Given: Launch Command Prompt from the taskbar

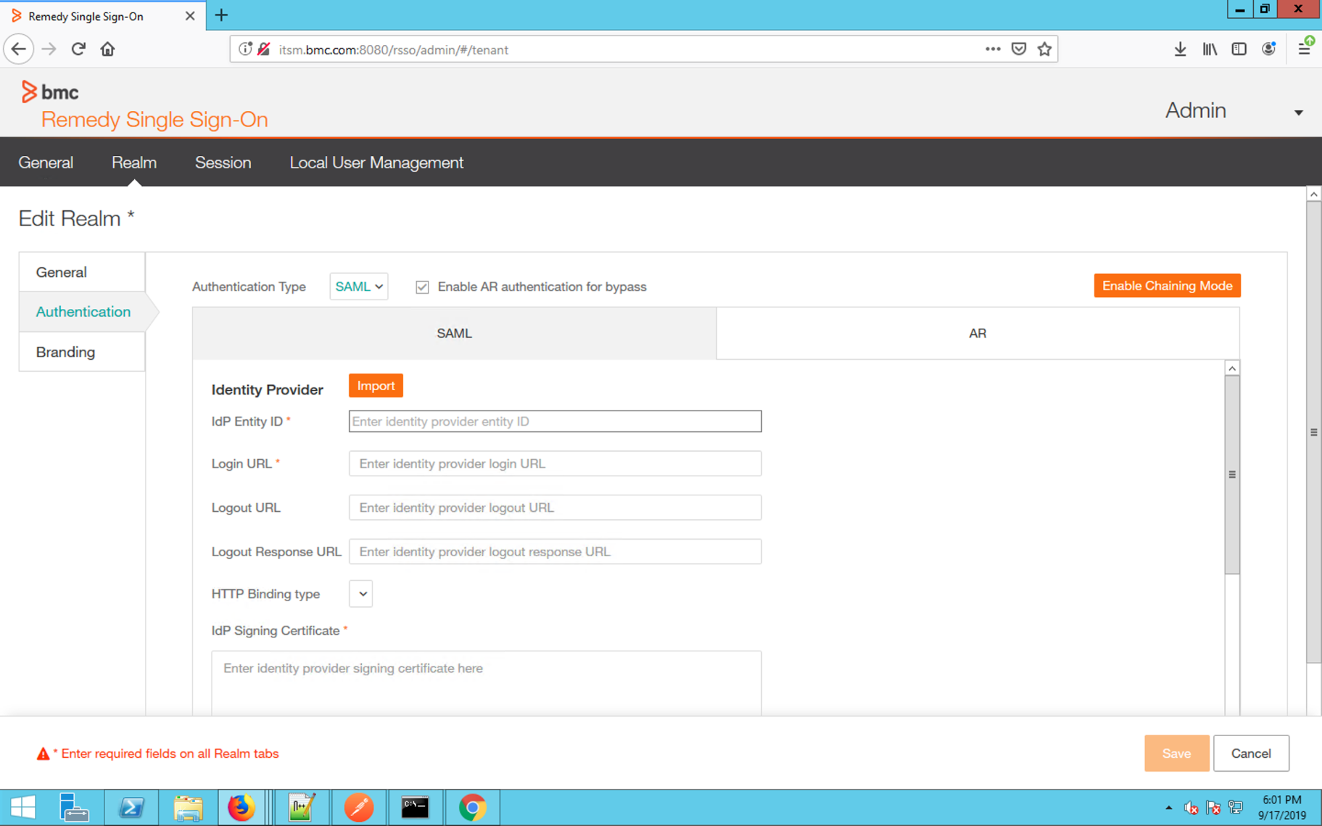Looking at the screenshot, I should (415, 807).
